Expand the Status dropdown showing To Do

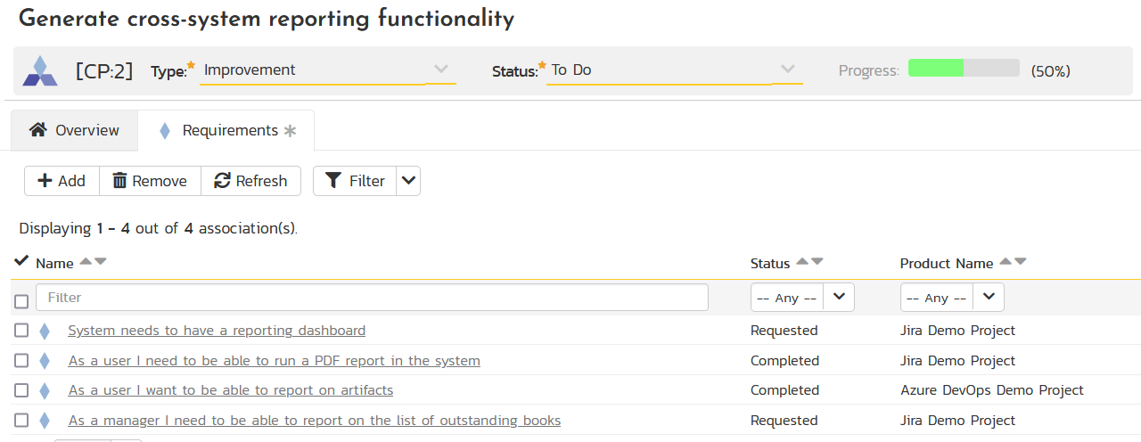click(x=674, y=70)
